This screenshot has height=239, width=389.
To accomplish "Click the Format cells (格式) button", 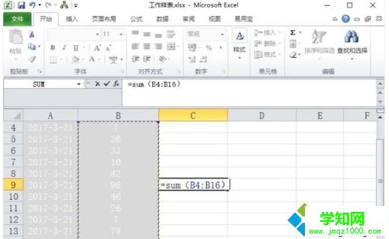I will [267, 55].
